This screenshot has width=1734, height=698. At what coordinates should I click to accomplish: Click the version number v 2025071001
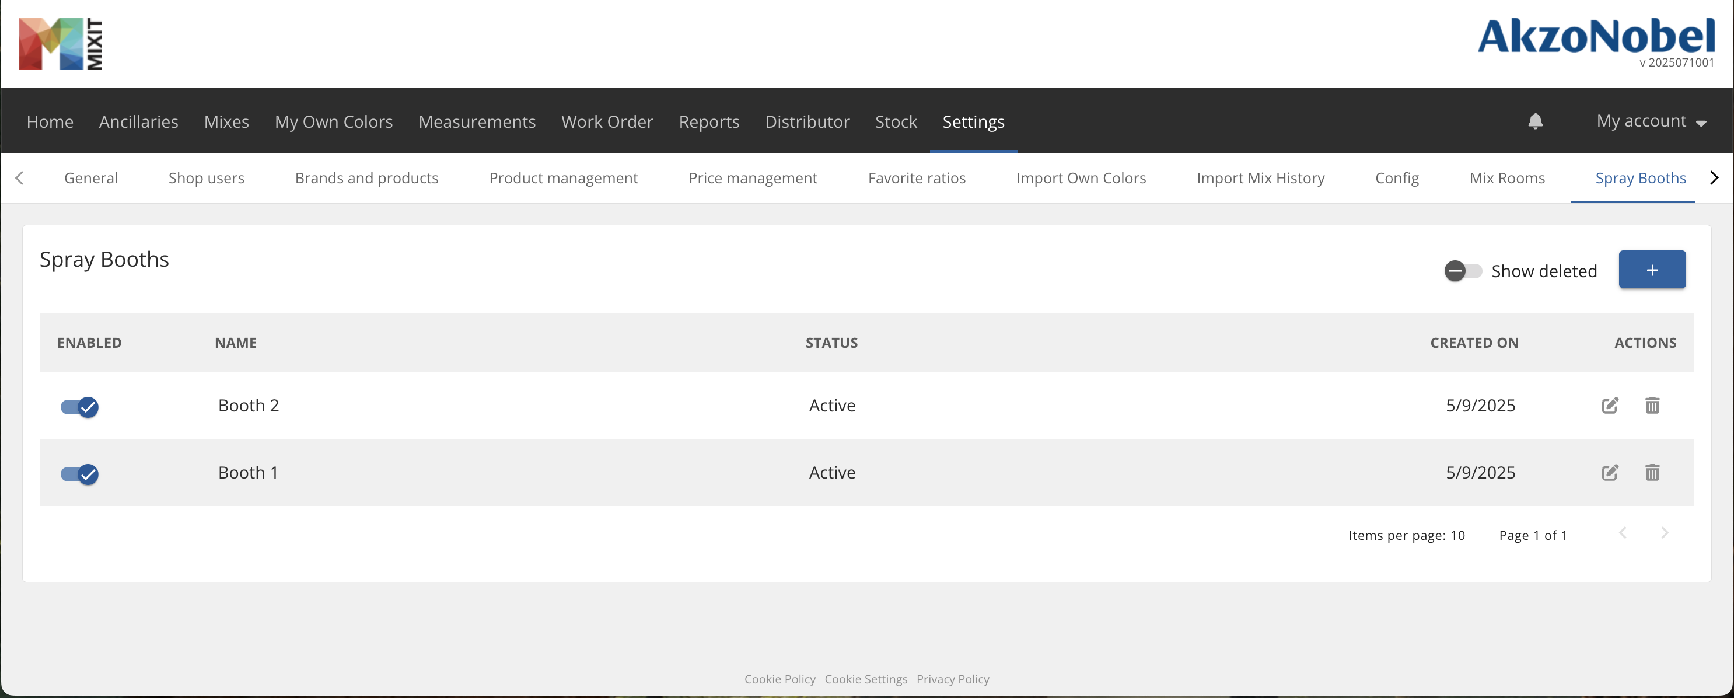1676,62
